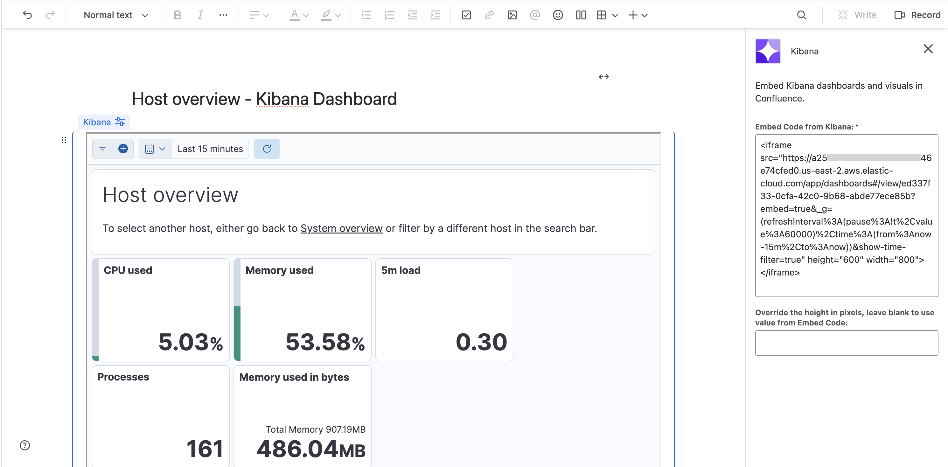Open the Kibana saved query filter menu
This screenshot has width=948, height=467.
coord(102,149)
